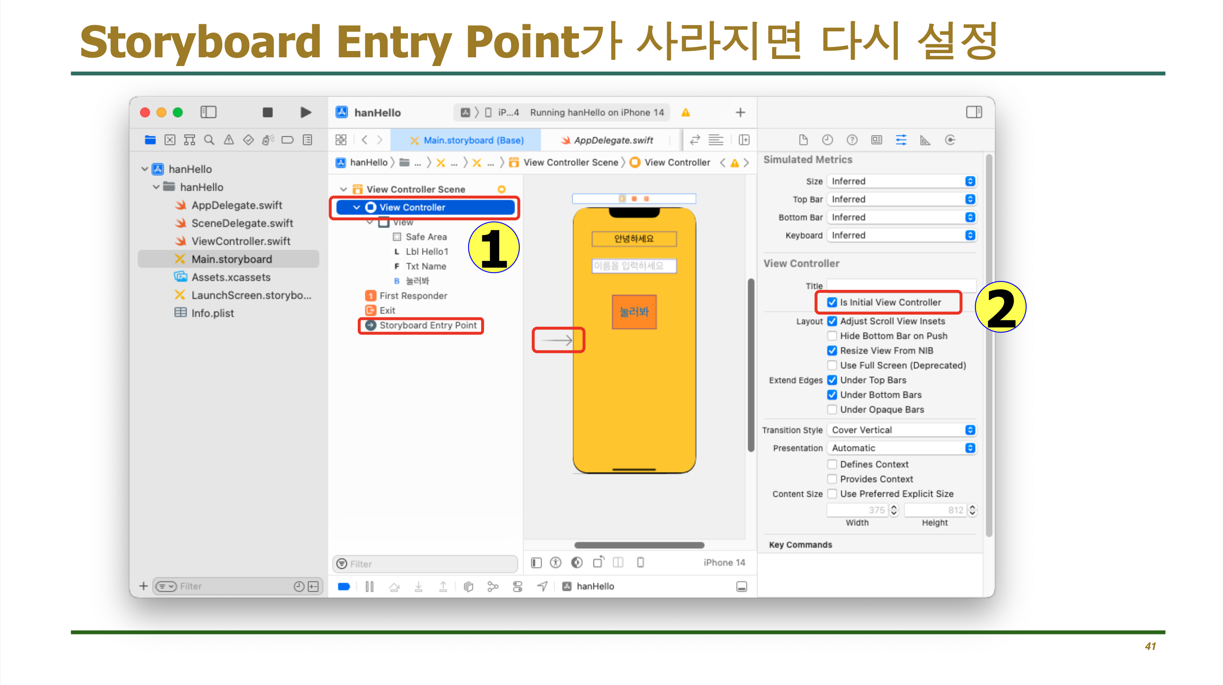Click the Stop button in toolbar

(x=267, y=112)
